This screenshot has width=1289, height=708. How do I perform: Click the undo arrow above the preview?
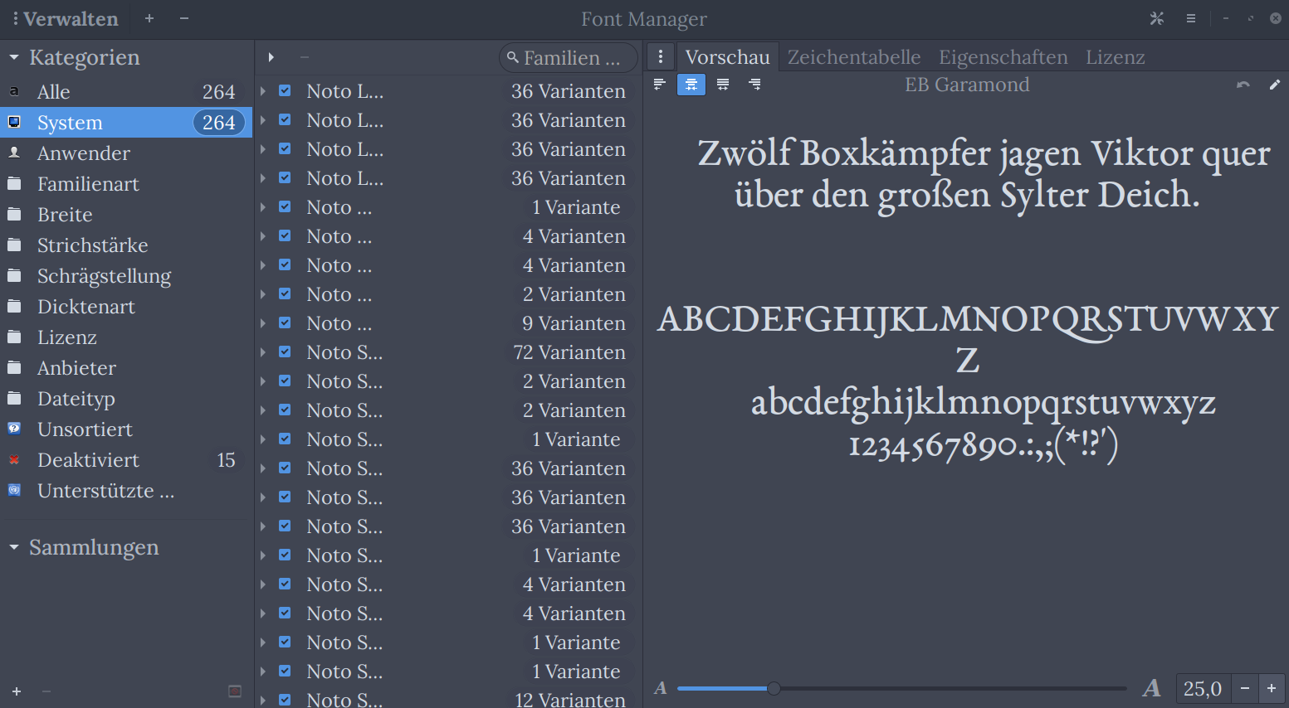click(1243, 84)
